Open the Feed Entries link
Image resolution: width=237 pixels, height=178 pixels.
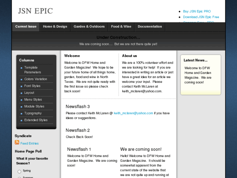tap(29, 143)
